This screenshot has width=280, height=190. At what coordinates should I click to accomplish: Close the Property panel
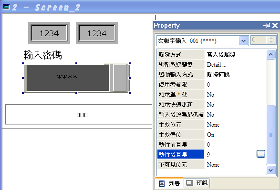click(x=275, y=26)
